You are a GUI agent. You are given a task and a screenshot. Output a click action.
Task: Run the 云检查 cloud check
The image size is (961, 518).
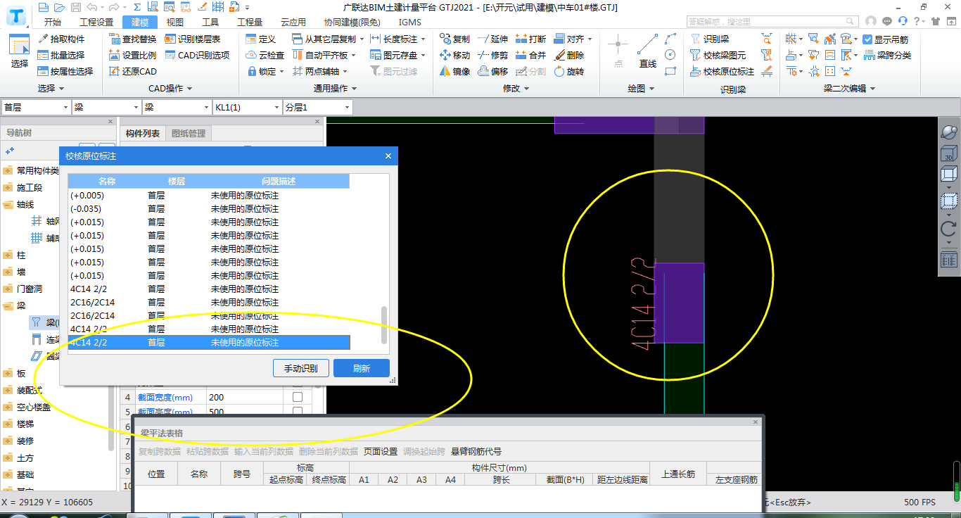265,55
